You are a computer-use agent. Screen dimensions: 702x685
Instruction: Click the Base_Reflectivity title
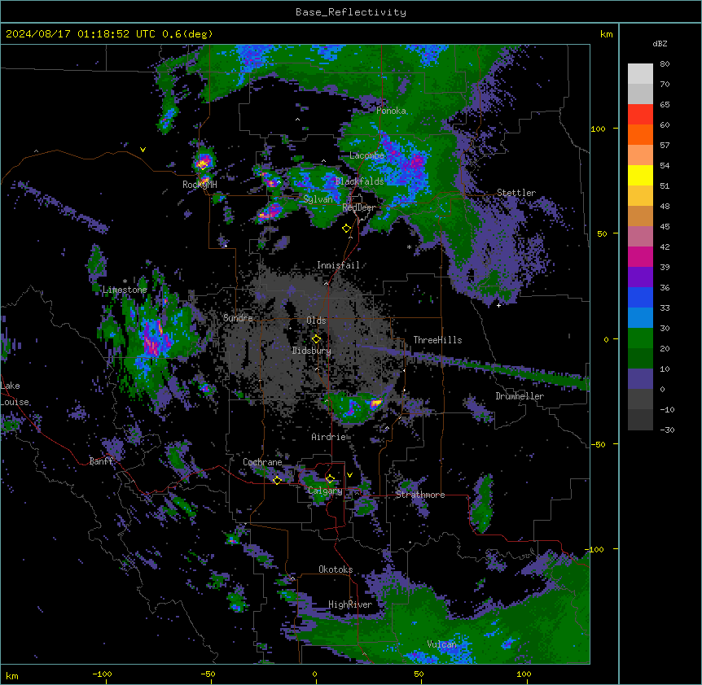click(x=351, y=12)
